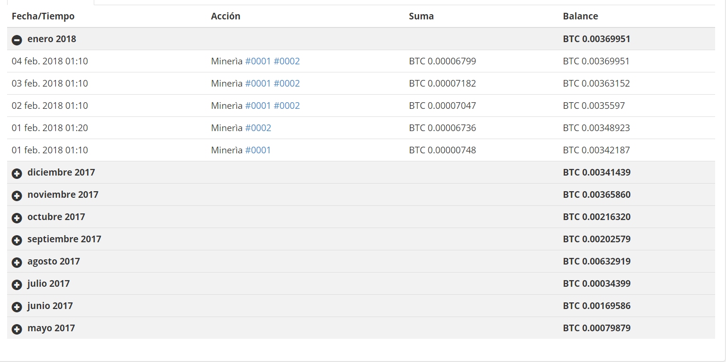Open #0002 link in 02 feb. row

[x=287, y=106]
